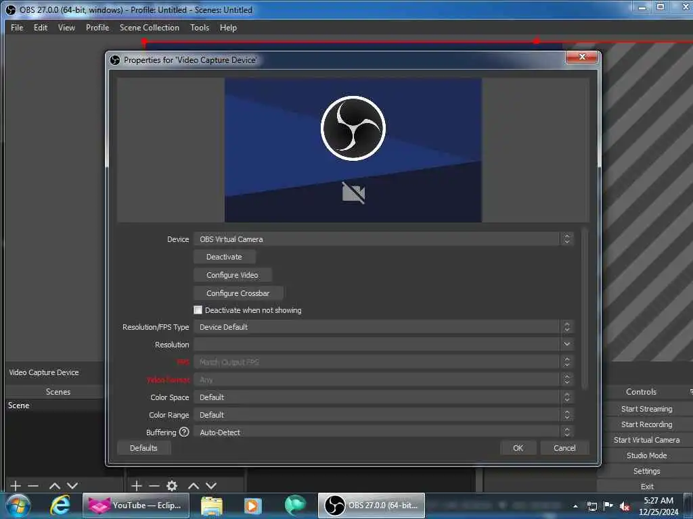Open the Color Range dropdown
Viewport: 693px width, 519px height.
point(384,415)
